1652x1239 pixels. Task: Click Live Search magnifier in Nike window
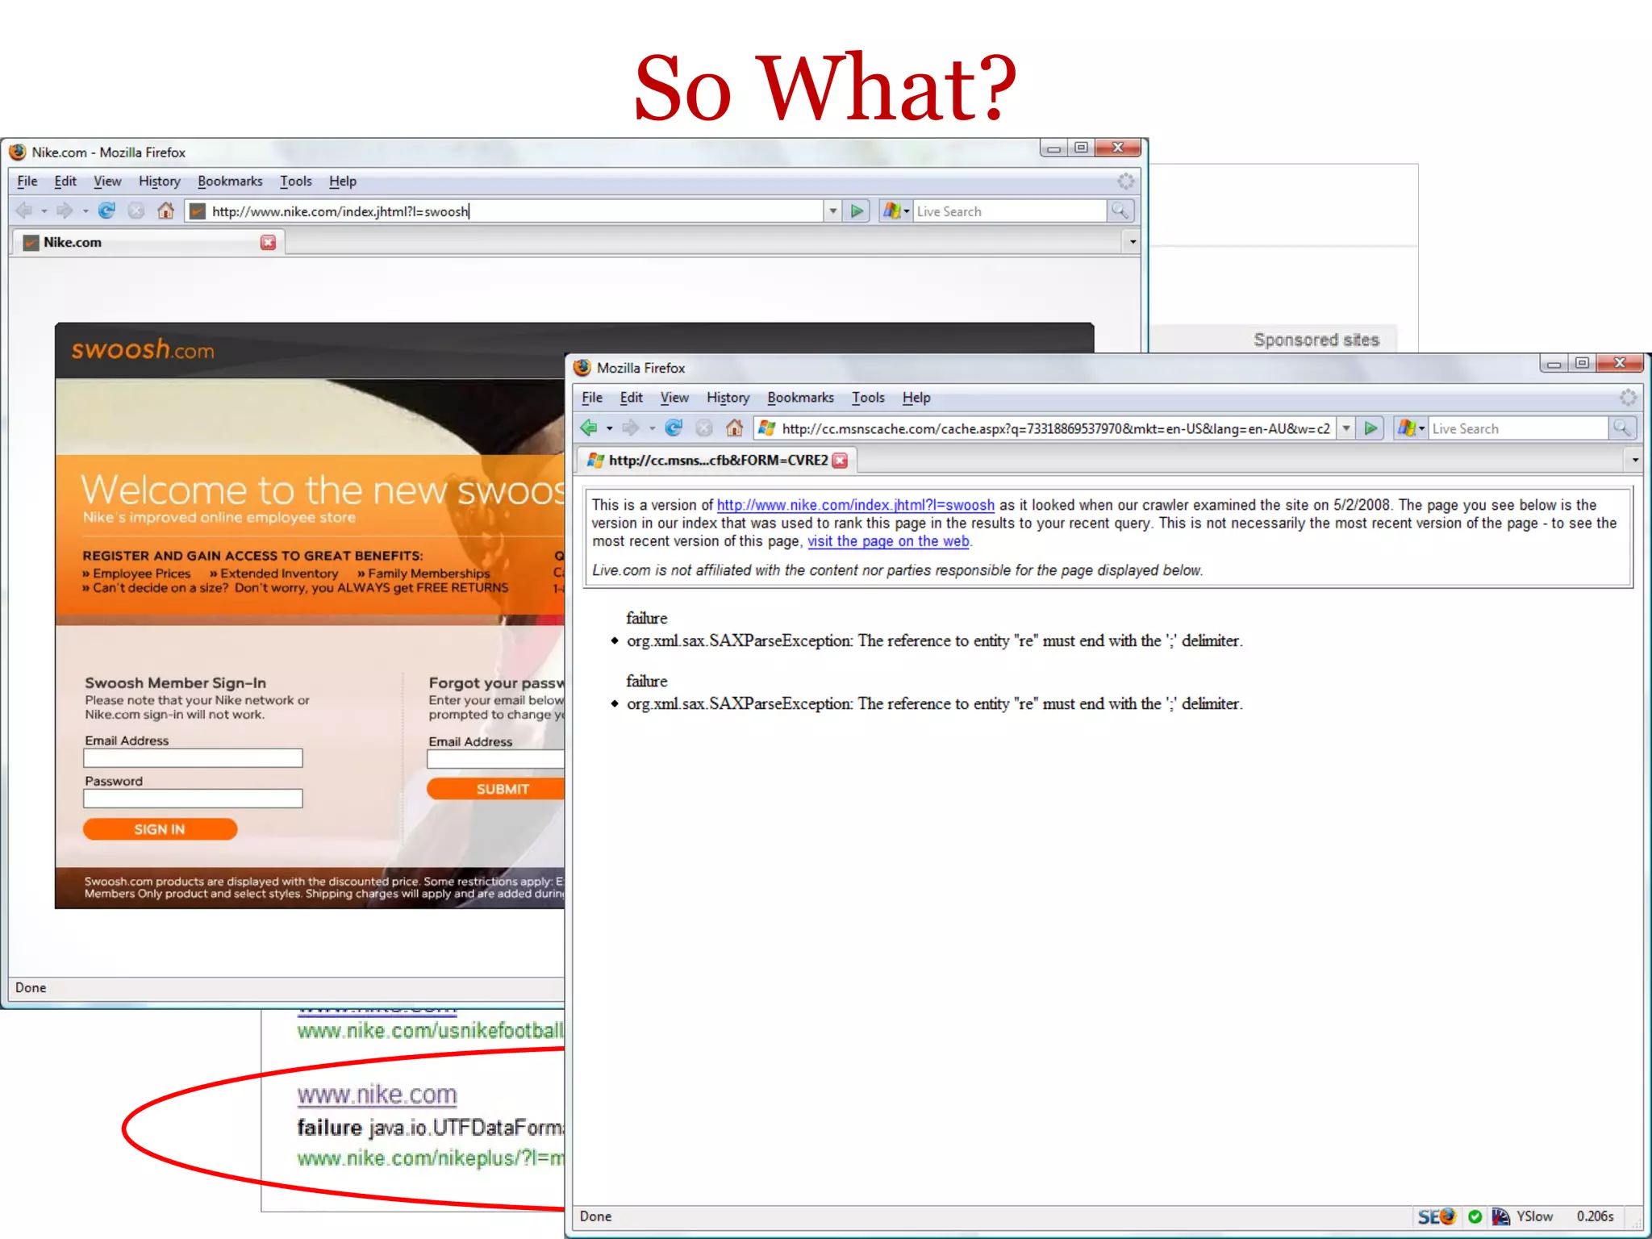coord(1120,211)
